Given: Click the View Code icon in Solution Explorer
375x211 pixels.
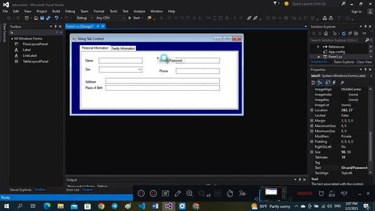Looking at the screenshot, I should [x=364, y=33].
